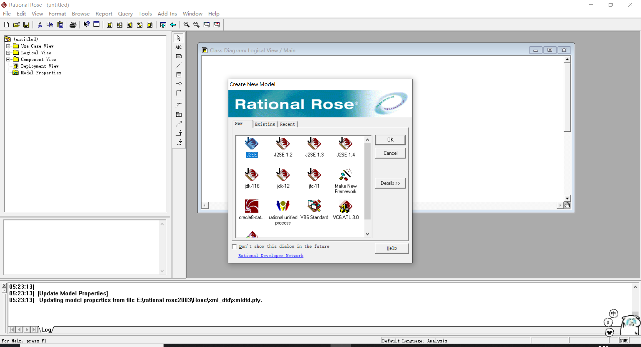Select the Dependency dashed arrow tool
This screenshot has height=347, width=641.
coord(179,124)
